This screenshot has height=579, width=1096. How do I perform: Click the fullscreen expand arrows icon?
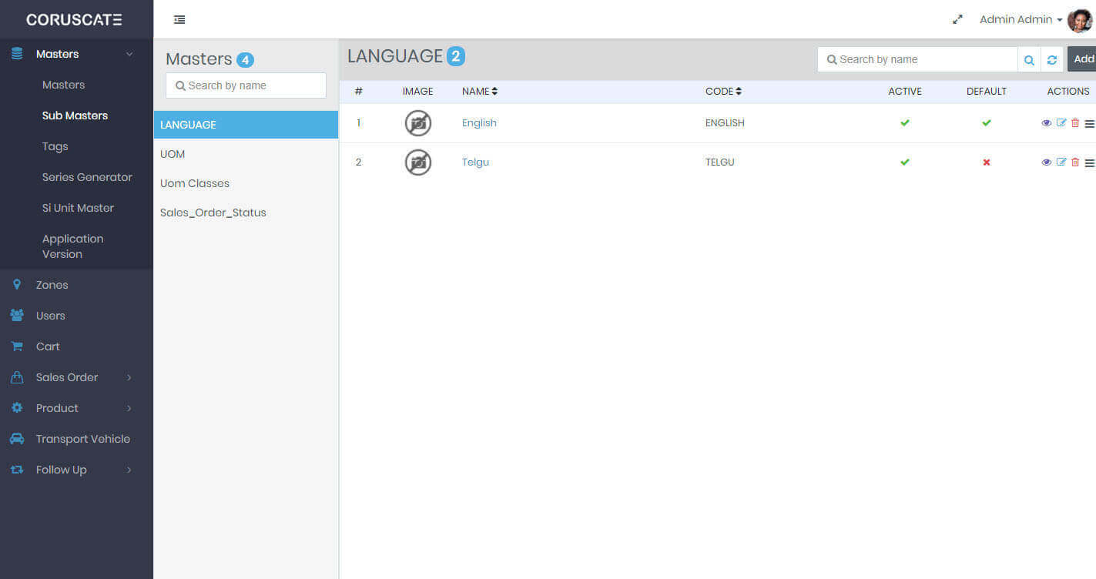pyautogui.click(x=957, y=19)
